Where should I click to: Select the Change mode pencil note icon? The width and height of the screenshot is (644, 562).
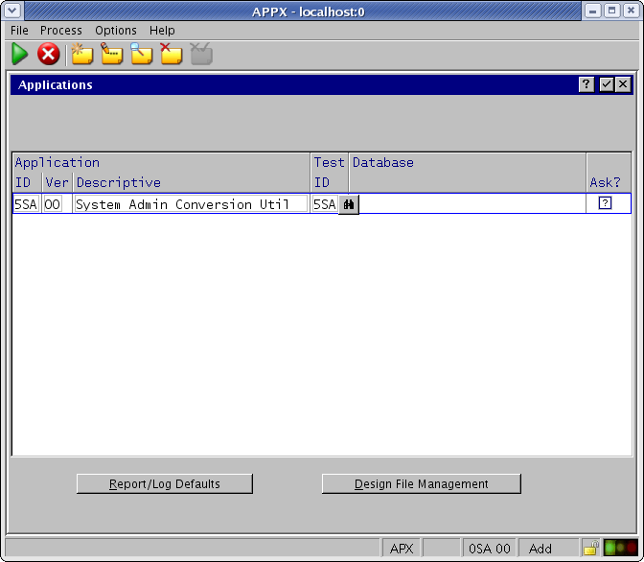112,55
